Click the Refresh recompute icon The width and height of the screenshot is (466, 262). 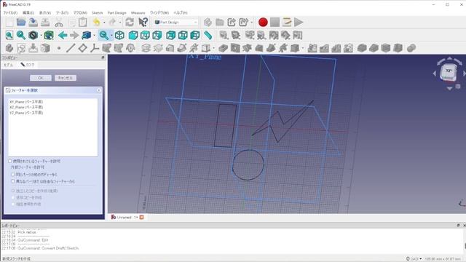(130, 23)
